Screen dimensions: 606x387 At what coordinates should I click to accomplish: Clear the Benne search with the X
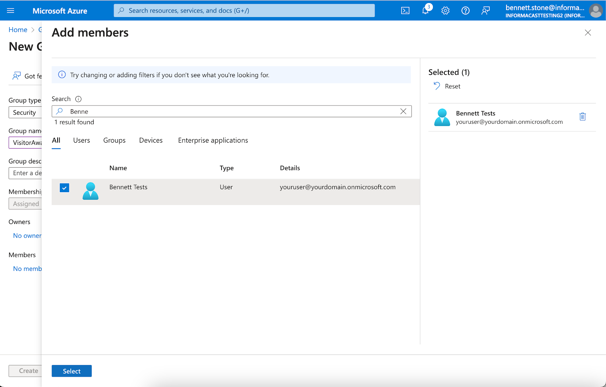point(403,111)
